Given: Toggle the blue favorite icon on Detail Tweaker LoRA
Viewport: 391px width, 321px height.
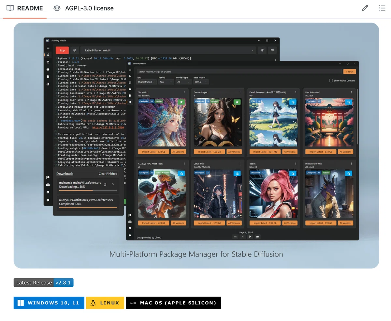Looking at the screenshot, I should tap(293, 102).
